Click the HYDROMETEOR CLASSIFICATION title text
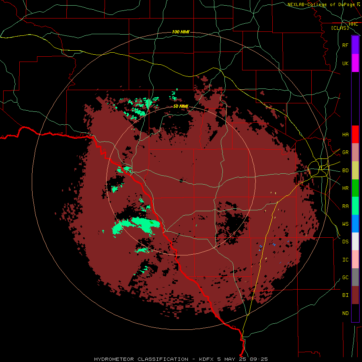 [141, 359]
